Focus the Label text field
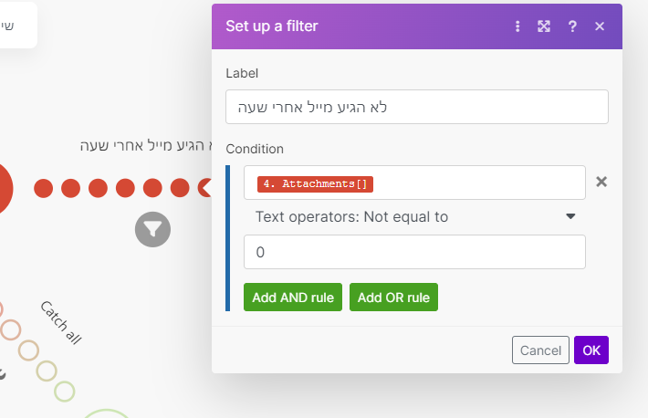Image resolution: width=648 pixels, height=418 pixels. tap(416, 107)
